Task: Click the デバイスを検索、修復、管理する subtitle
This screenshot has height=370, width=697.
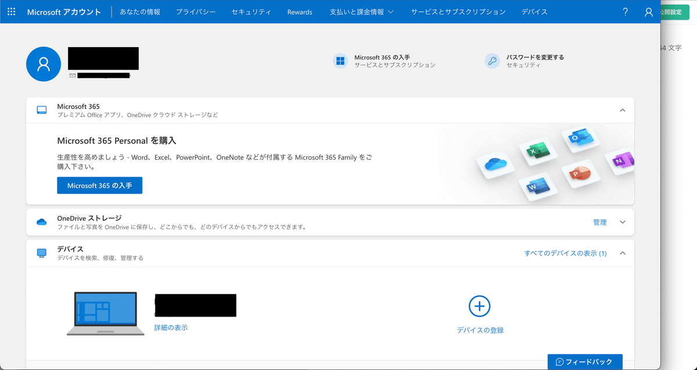Action: [x=100, y=258]
